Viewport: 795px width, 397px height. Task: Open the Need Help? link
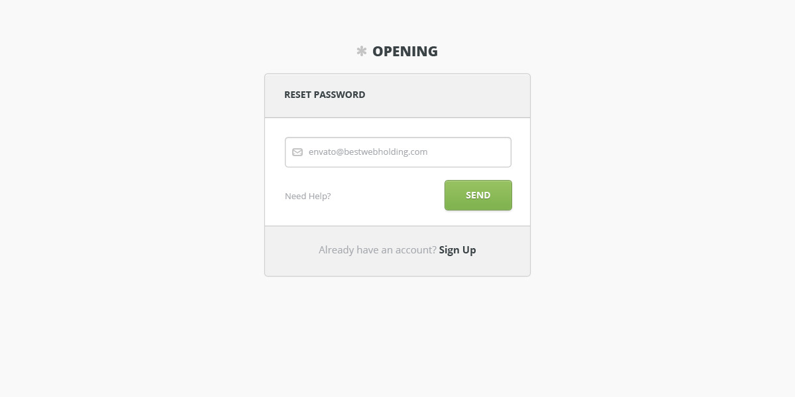308,197
